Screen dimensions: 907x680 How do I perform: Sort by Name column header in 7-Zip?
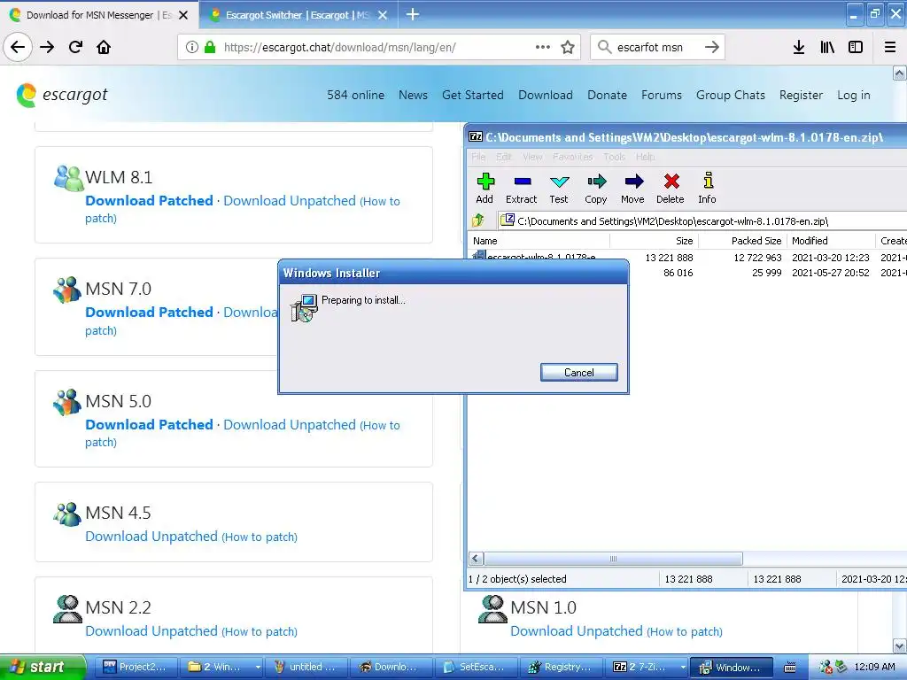539,241
